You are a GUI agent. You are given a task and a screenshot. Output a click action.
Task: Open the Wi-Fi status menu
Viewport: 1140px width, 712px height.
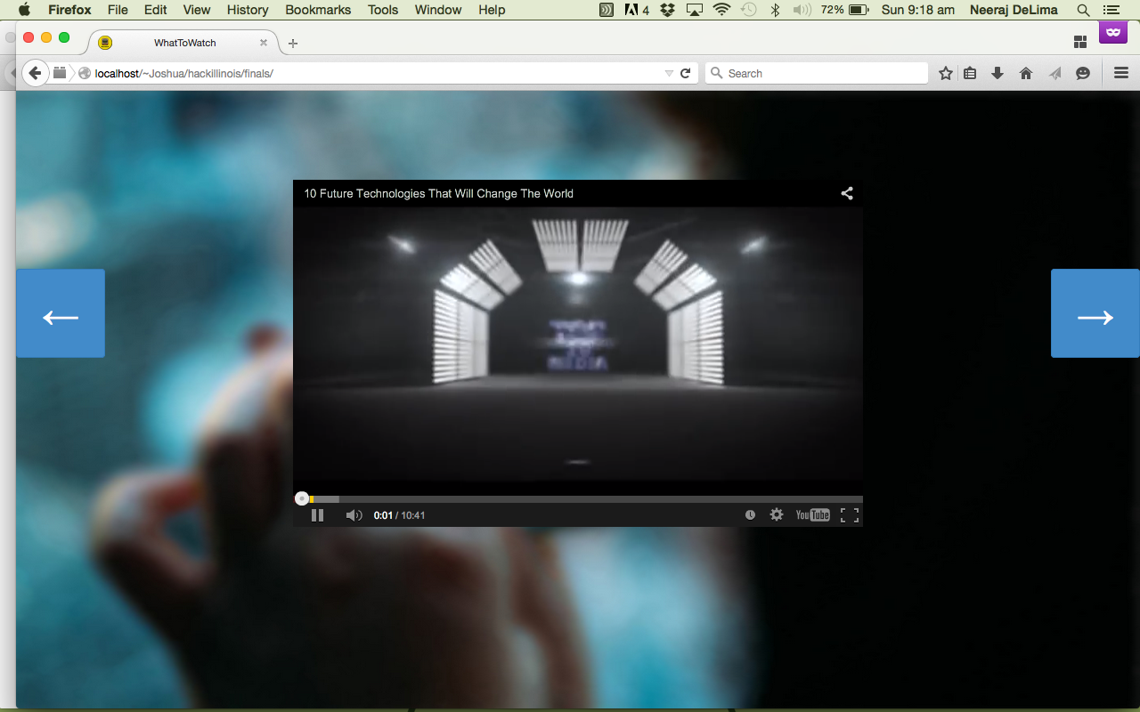click(721, 10)
